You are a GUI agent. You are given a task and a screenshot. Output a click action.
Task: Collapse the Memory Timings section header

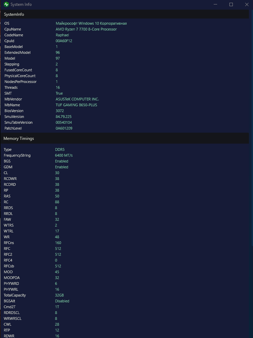(x=125, y=138)
